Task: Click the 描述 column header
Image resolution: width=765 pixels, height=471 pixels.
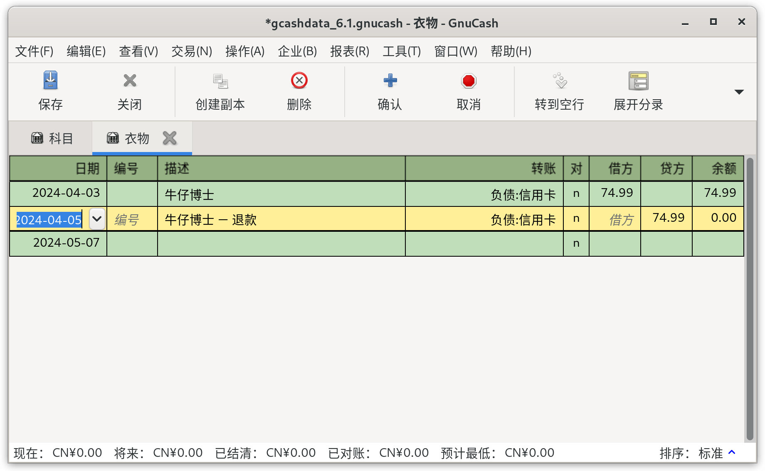Action: 281,169
